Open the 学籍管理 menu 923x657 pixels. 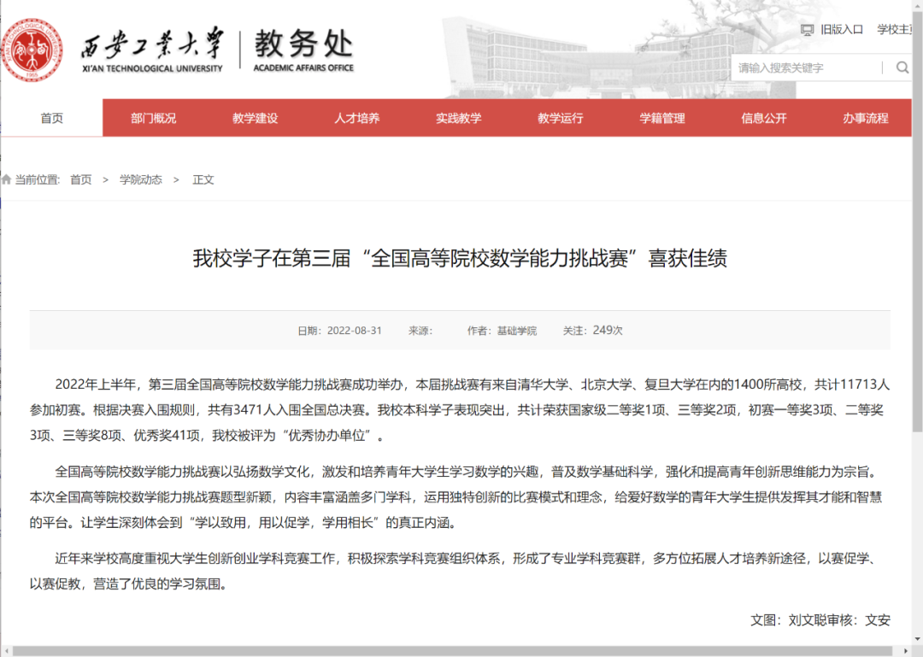coord(662,119)
